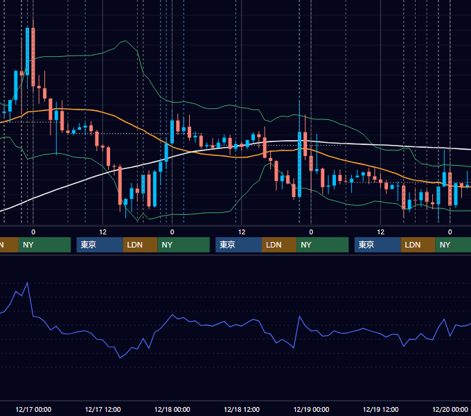Click hour label 0 above 12/19 00:00
The height and width of the screenshot is (416, 471).
click(x=311, y=232)
